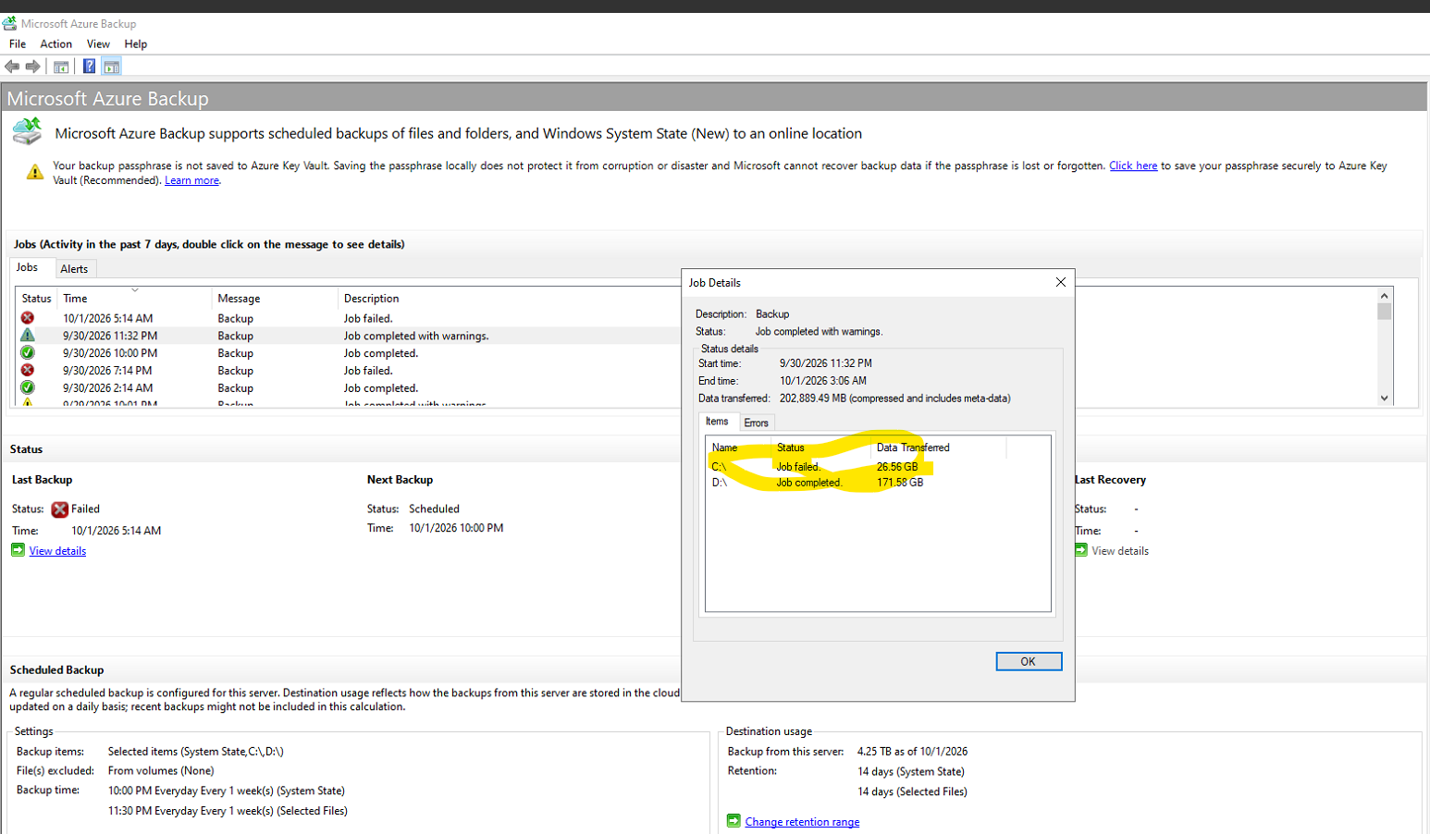The width and height of the screenshot is (1430, 834).
Task: Click the red X Failed icon under Last Backup
Action: 60,509
